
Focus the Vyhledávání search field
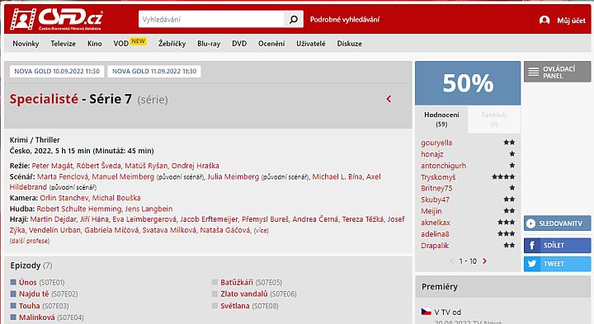211,19
